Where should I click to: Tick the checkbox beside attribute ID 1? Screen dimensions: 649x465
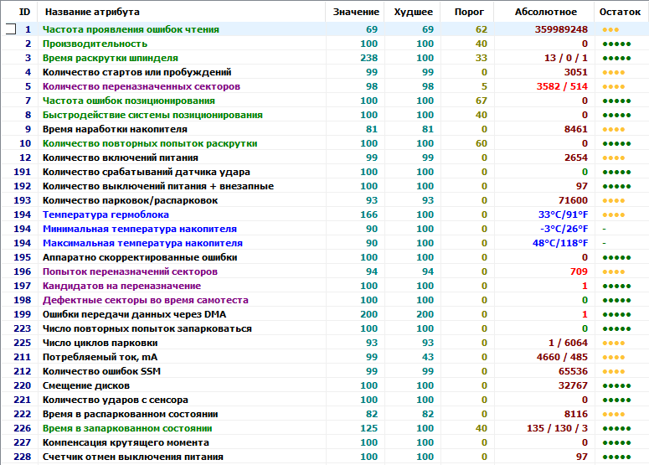coord(10,29)
